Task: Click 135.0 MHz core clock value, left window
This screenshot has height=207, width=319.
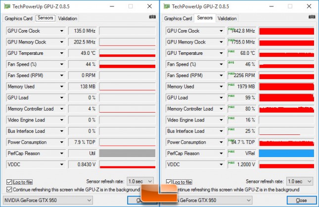Action: click(x=83, y=31)
